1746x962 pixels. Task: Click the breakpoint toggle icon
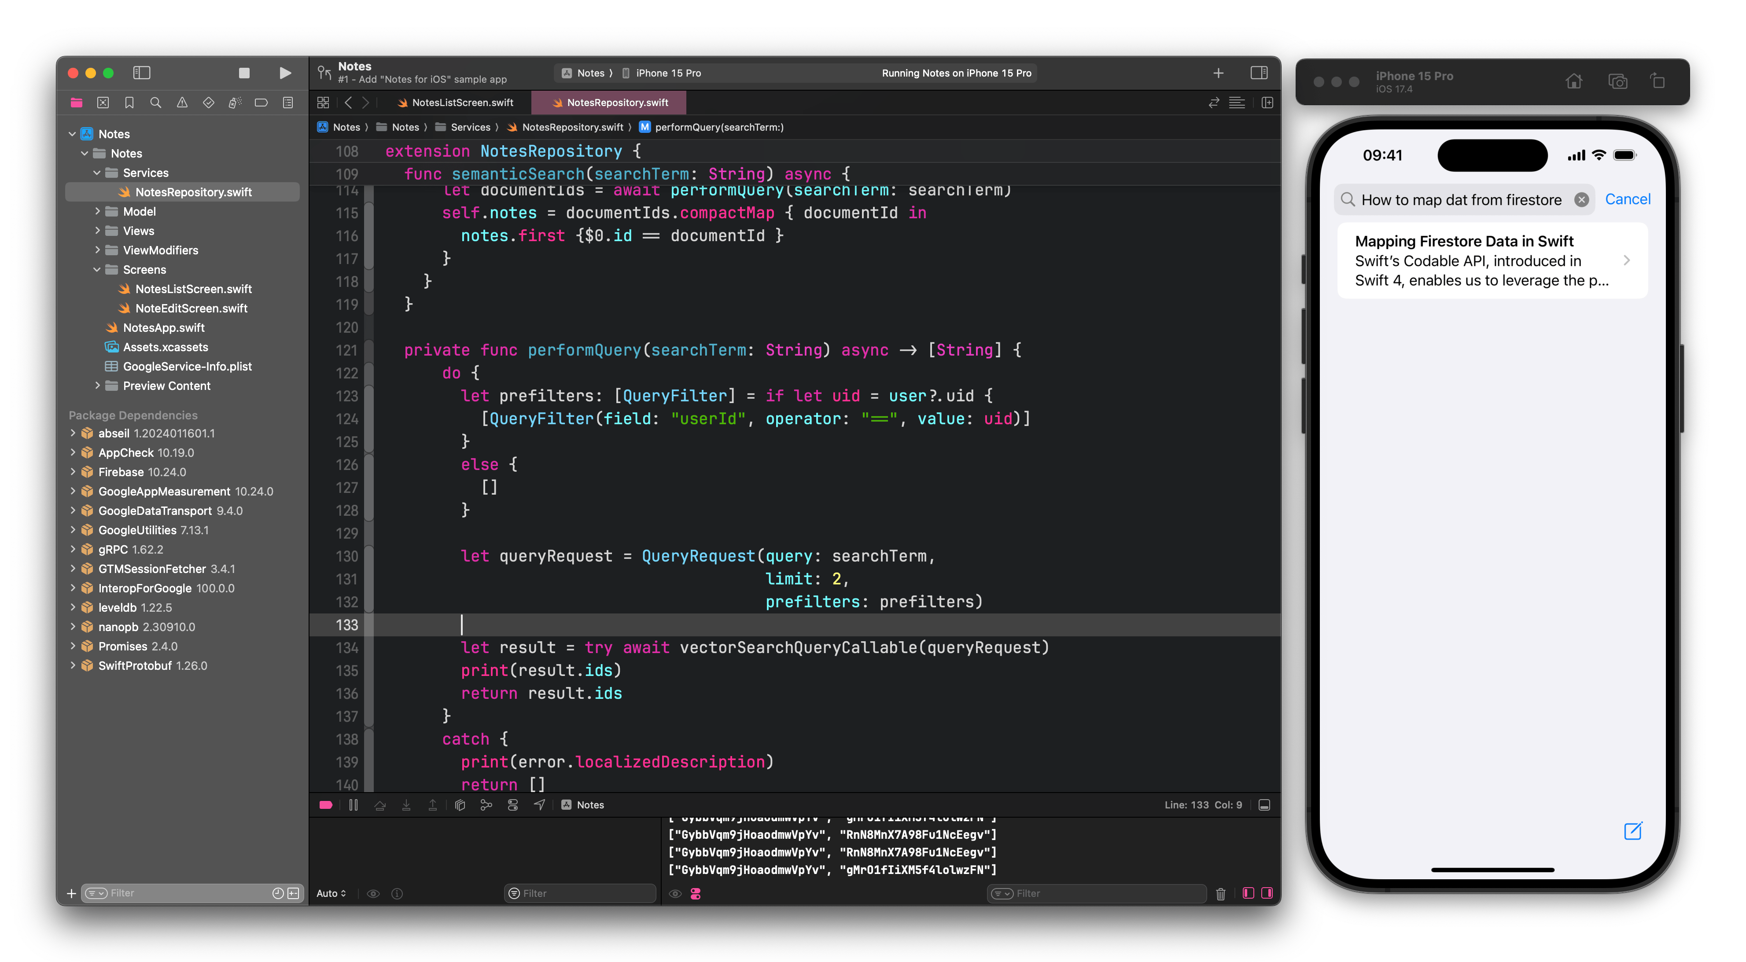[x=326, y=806]
